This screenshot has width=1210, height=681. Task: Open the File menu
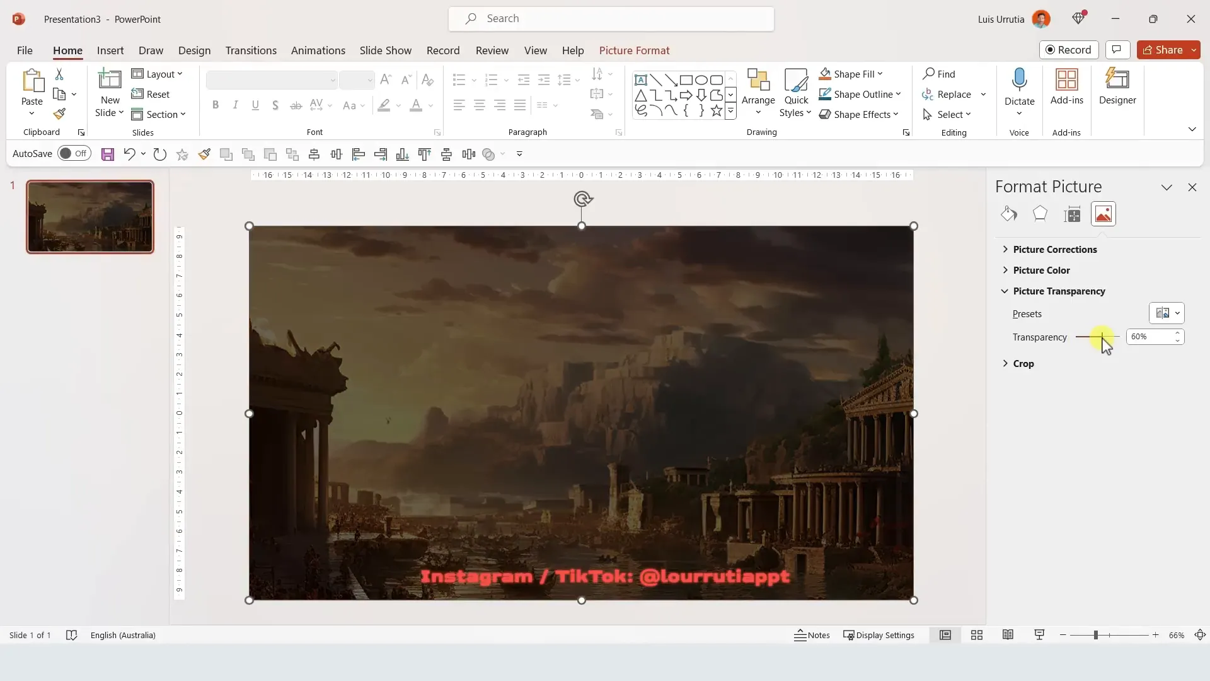coord(25,50)
